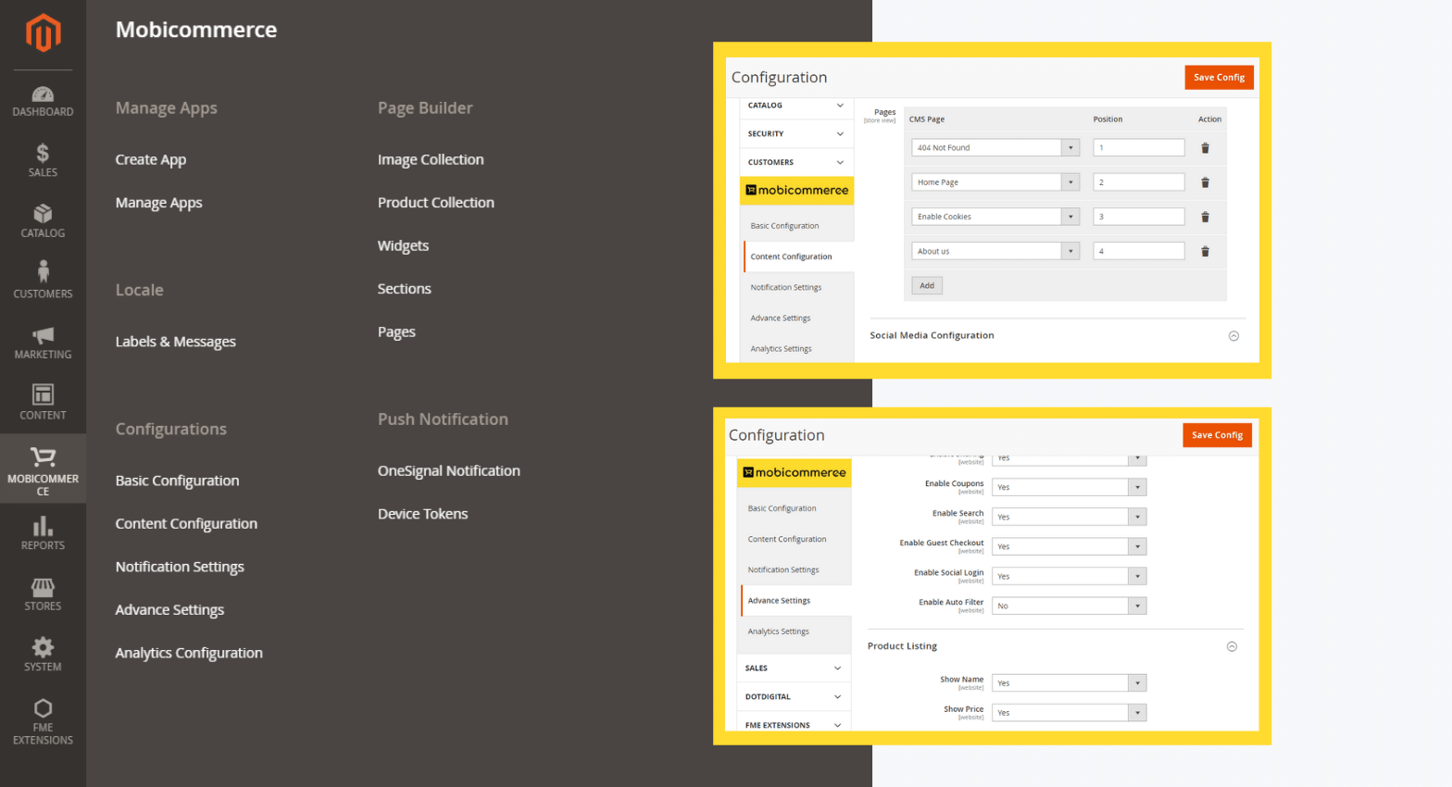Delete the Home Page row
This screenshot has height=787, width=1452.
pyautogui.click(x=1205, y=182)
